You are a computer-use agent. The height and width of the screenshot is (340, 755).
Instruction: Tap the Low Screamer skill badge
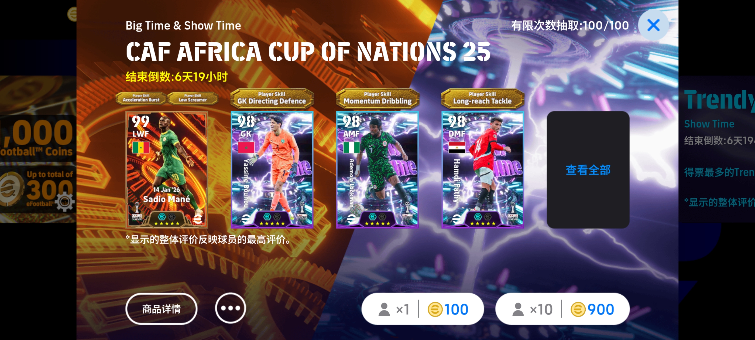pyautogui.click(x=193, y=98)
